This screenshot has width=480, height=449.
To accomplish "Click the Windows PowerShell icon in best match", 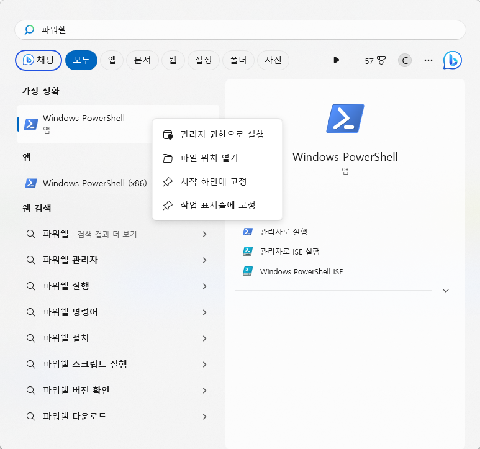I will [x=31, y=124].
